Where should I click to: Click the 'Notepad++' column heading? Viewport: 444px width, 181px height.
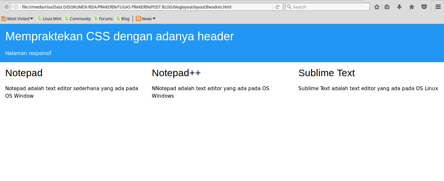click(x=176, y=73)
